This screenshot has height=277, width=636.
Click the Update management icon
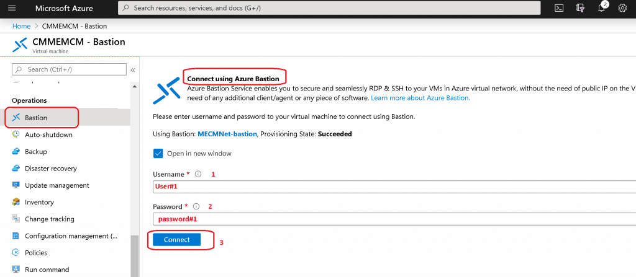click(16, 185)
